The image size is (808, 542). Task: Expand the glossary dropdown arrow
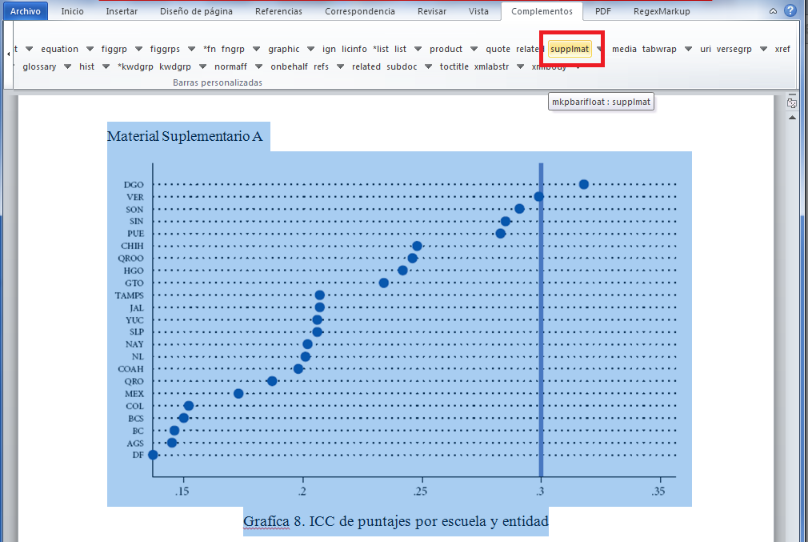click(x=67, y=67)
